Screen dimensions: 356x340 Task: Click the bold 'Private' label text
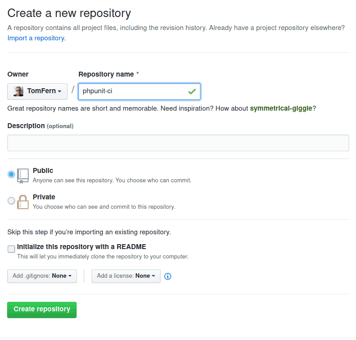click(x=44, y=197)
